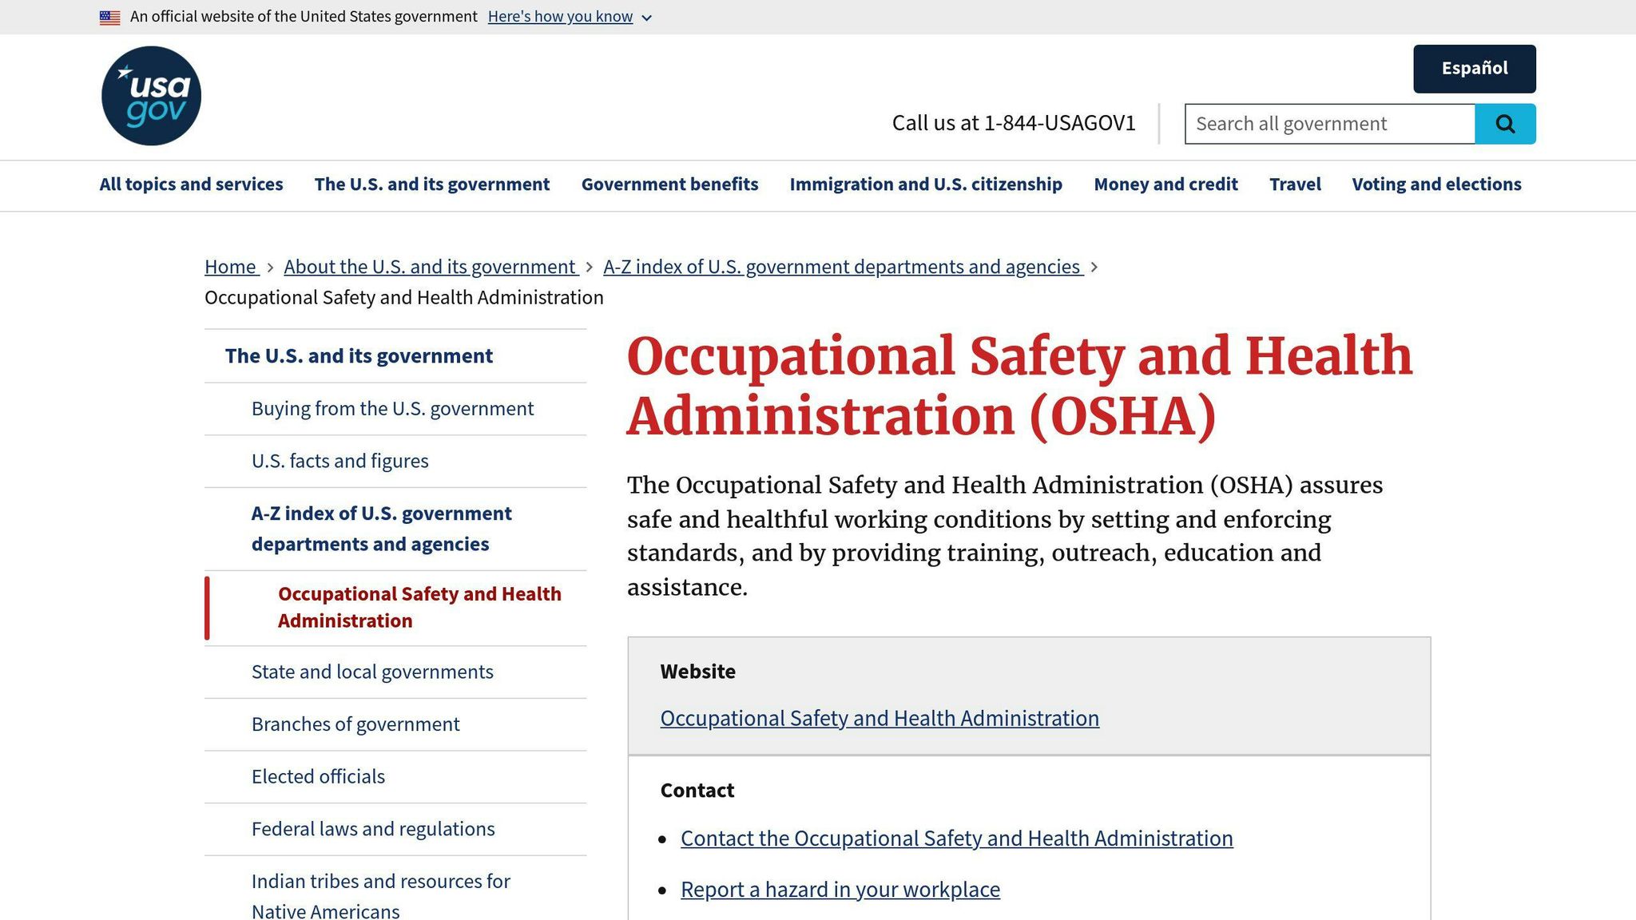Switch site to Español
The height and width of the screenshot is (920, 1636).
pyautogui.click(x=1475, y=69)
